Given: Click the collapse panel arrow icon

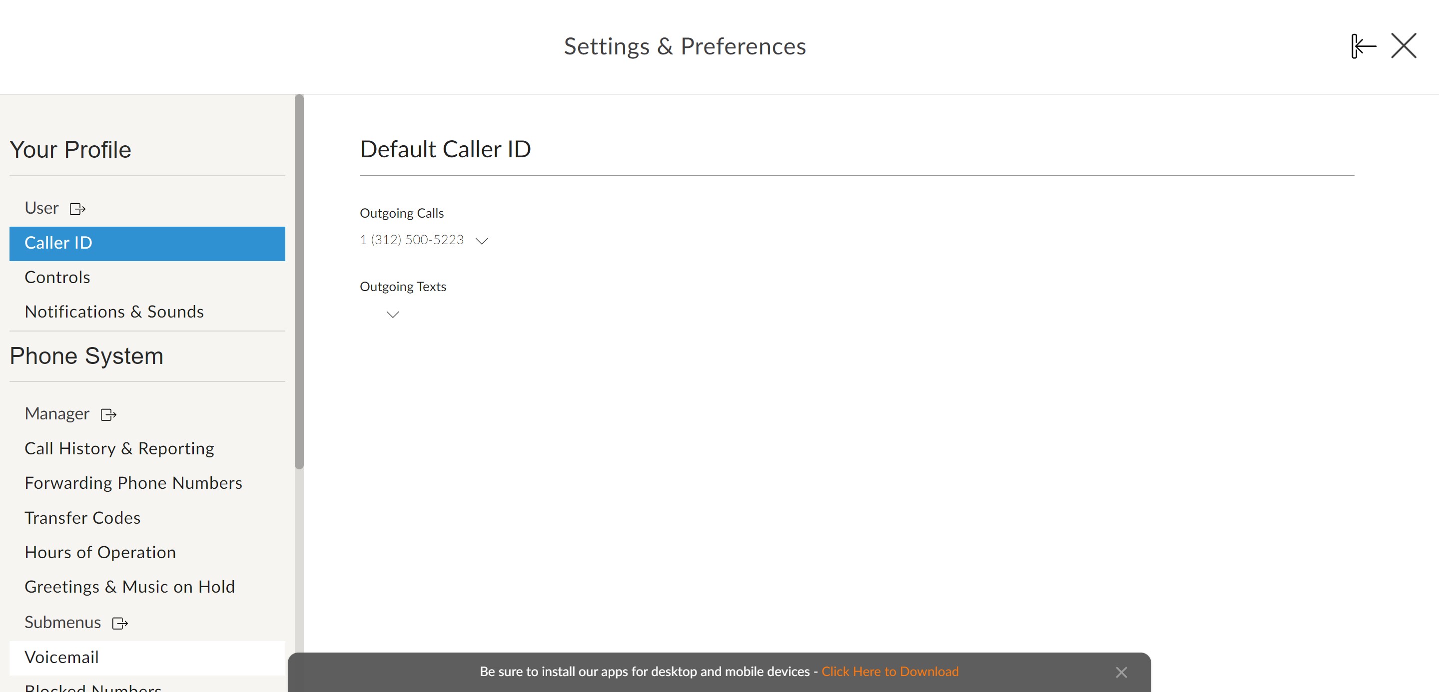Looking at the screenshot, I should point(1363,46).
